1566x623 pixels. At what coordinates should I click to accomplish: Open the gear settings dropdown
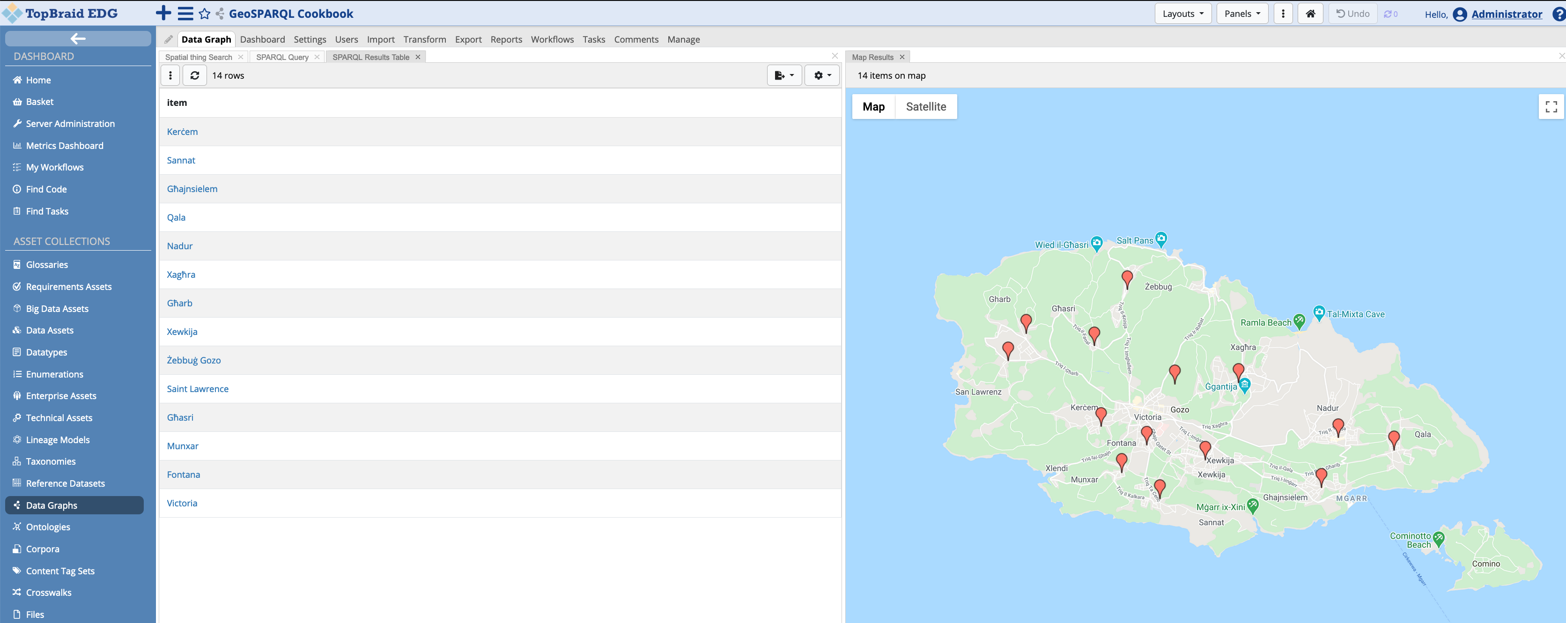pyautogui.click(x=822, y=75)
